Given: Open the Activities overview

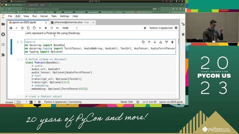Looking at the screenshot, I should 4,1.
